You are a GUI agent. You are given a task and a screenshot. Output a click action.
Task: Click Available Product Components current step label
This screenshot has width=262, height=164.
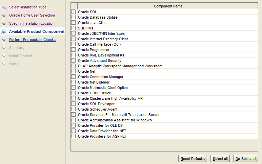point(37,31)
